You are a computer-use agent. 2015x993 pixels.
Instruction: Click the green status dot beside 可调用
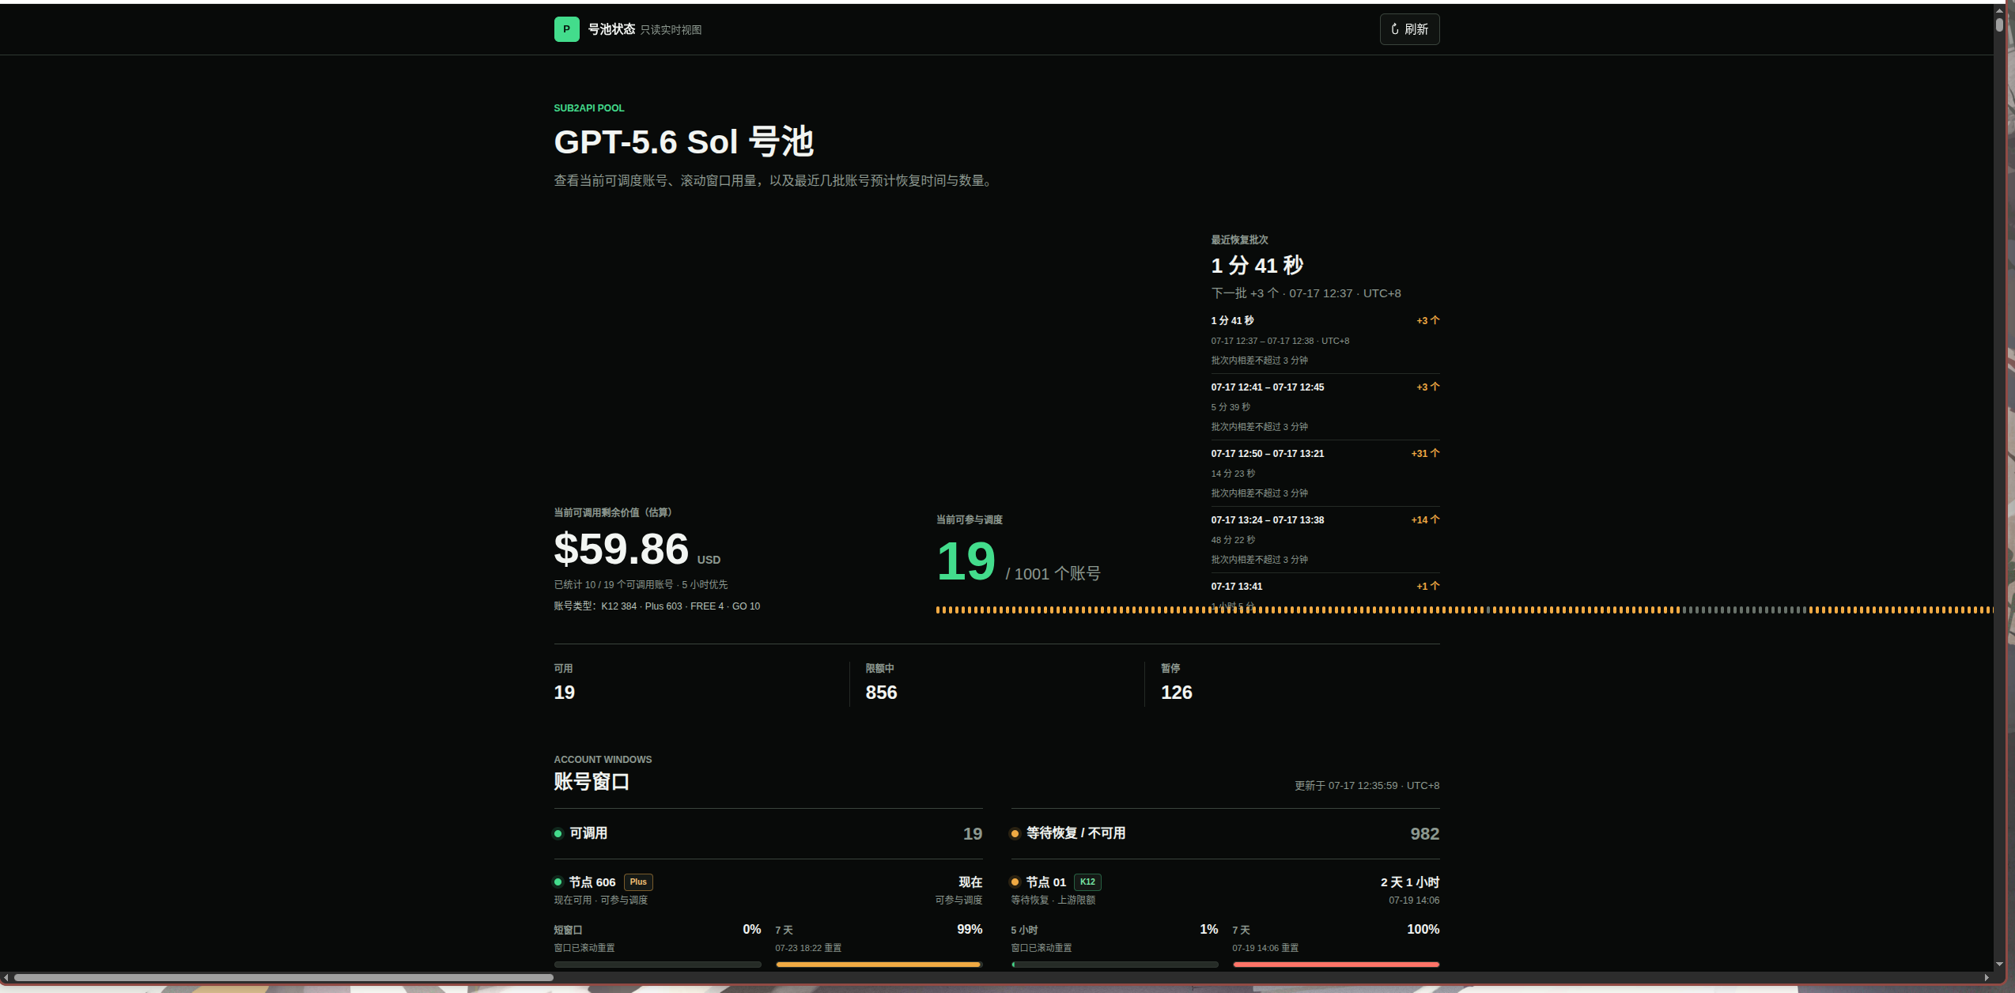click(558, 833)
